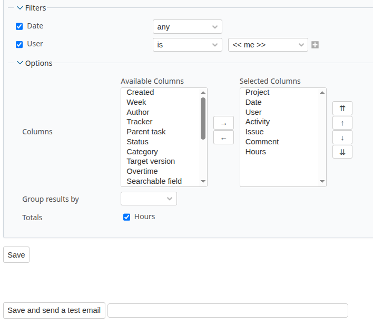373x325 pixels.
Task: Select Activity in Selected Columns
Action: [x=258, y=122]
